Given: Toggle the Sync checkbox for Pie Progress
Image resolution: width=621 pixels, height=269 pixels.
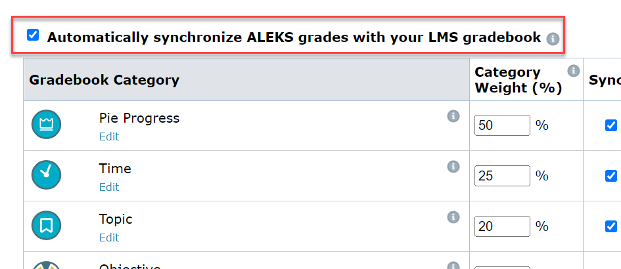Looking at the screenshot, I should coord(610,125).
